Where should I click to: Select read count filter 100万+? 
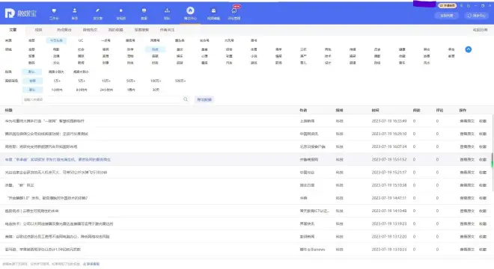[156, 81]
